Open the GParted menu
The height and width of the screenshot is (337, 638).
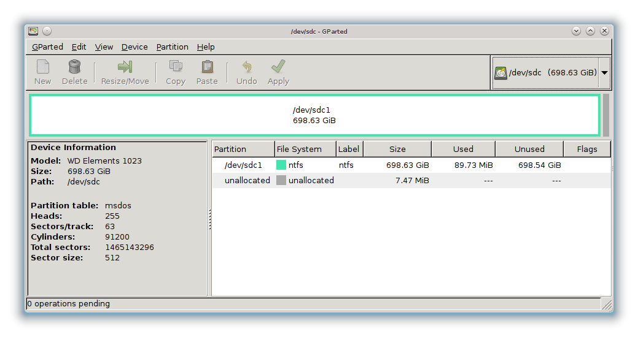47,47
